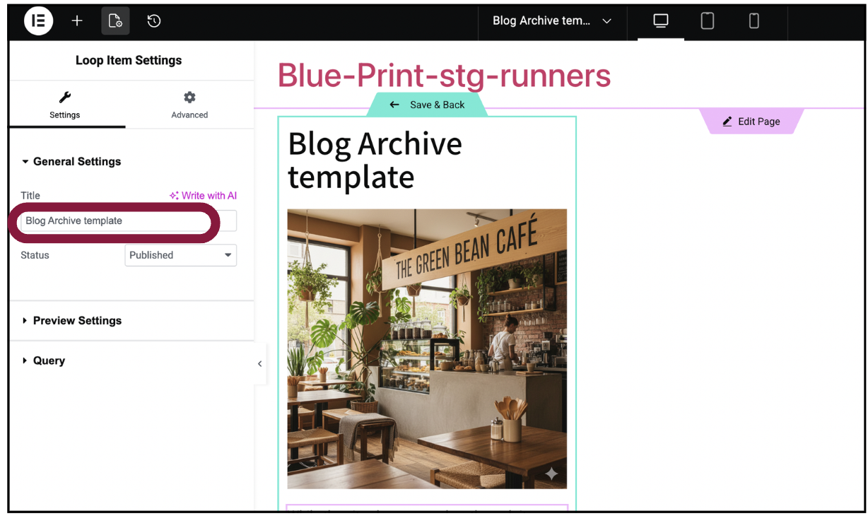Open the Blog Archive template document dropdown
This screenshot has height=516, width=868.
tap(551, 21)
